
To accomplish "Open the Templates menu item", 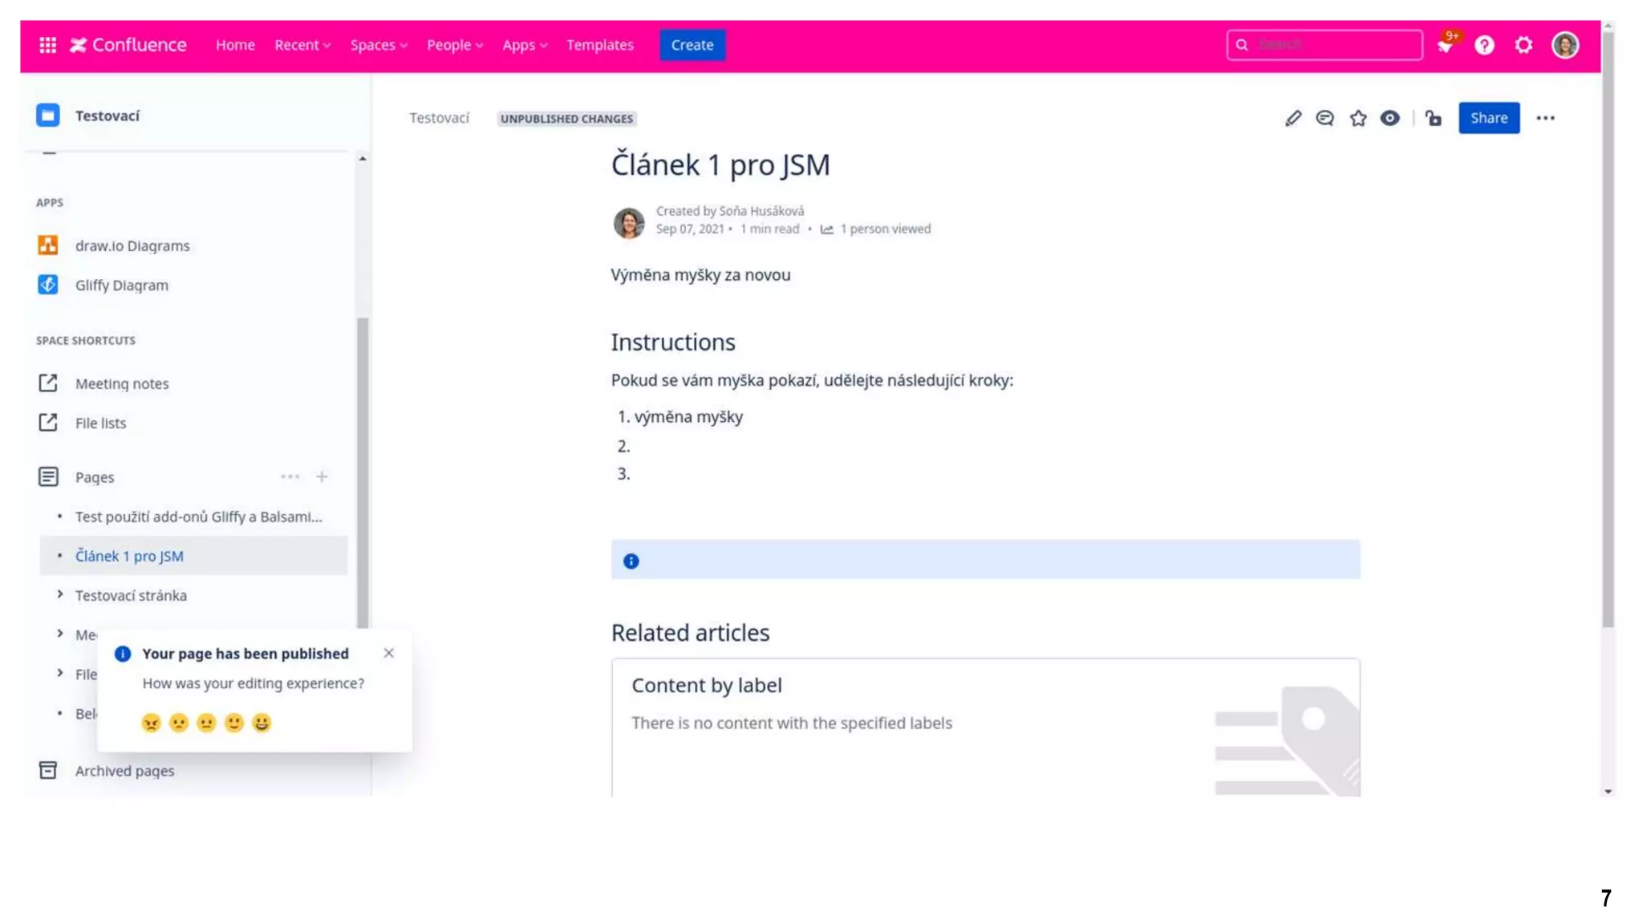I will tap(599, 45).
